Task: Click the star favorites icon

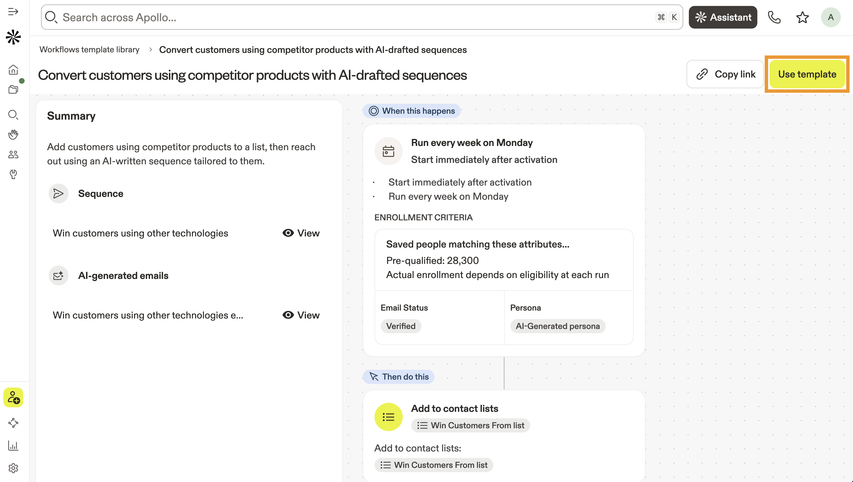Action: (802, 17)
